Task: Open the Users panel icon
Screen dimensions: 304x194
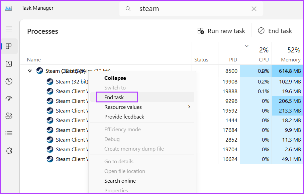Action: click(x=9, y=116)
